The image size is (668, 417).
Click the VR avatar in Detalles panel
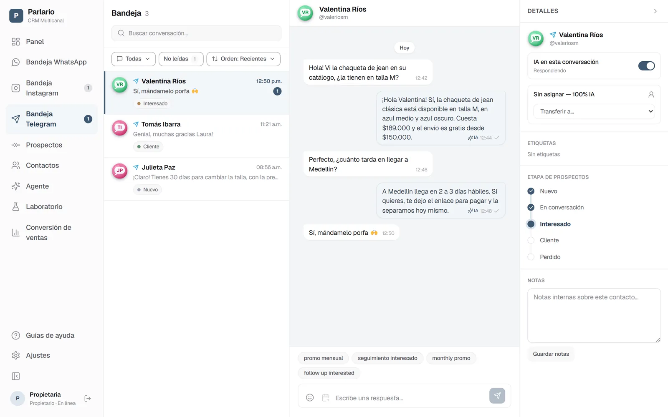click(536, 38)
